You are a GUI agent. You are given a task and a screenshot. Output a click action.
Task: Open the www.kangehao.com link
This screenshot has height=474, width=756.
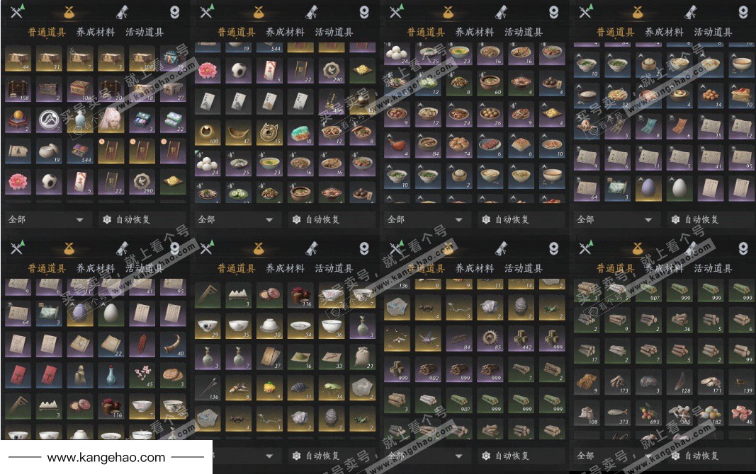[x=106, y=457]
